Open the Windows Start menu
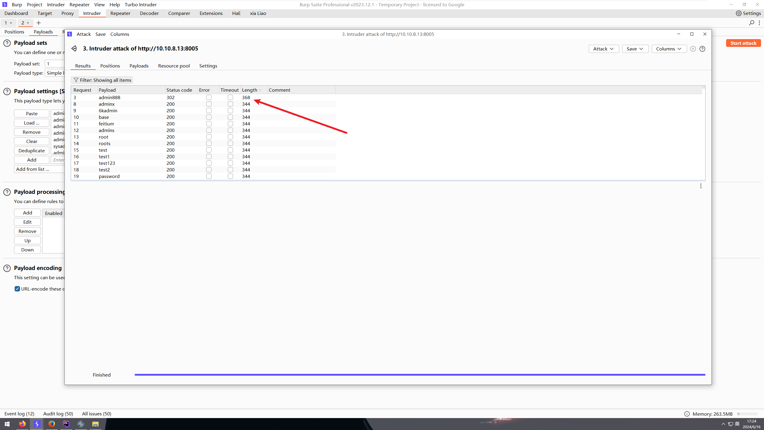 pos(7,424)
